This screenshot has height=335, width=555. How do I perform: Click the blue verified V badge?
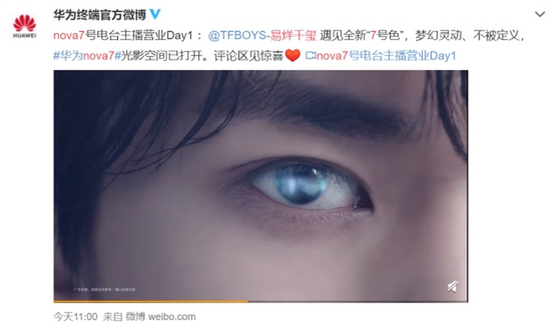(155, 14)
